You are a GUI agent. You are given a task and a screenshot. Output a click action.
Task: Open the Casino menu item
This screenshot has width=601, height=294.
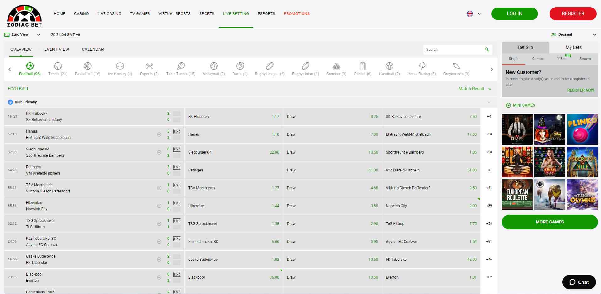point(81,14)
